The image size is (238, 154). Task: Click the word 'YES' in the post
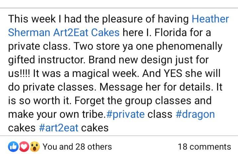(x=173, y=73)
